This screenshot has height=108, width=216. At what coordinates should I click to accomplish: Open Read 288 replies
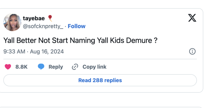100,80
